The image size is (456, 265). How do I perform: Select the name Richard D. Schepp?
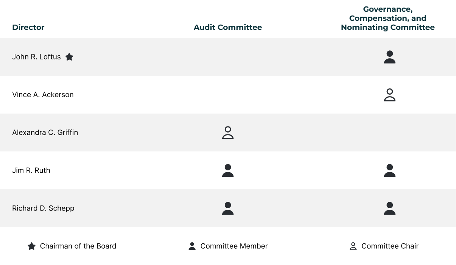pos(43,208)
